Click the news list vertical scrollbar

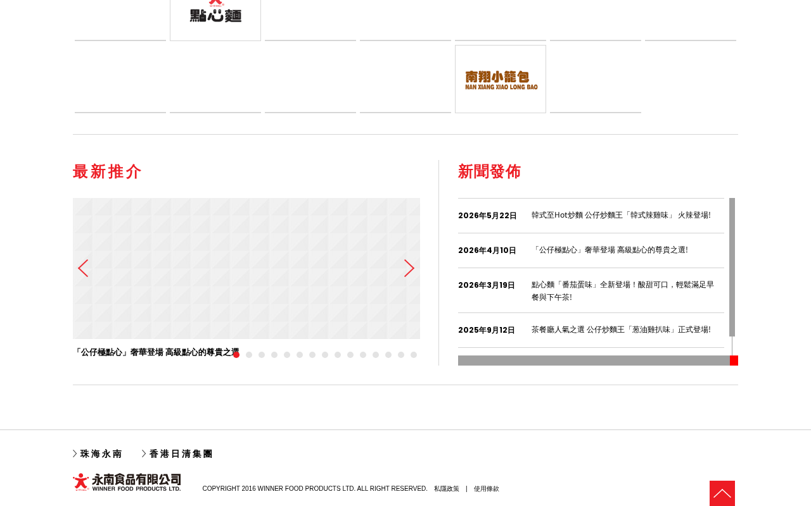point(732,267)
